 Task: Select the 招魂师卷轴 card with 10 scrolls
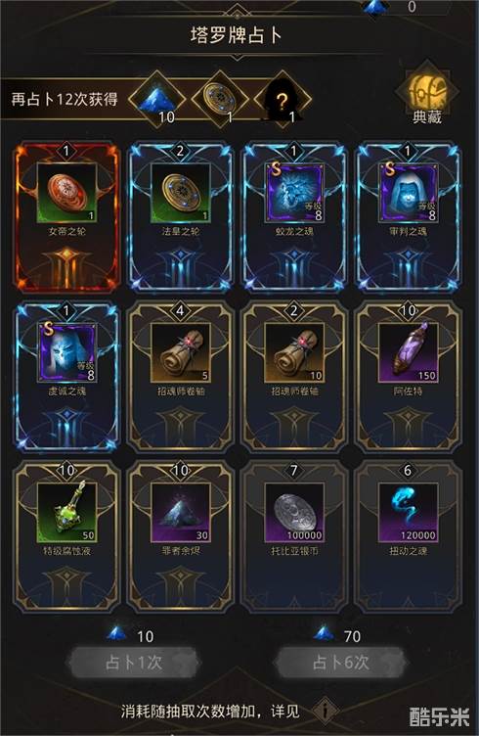click(294, 377)
